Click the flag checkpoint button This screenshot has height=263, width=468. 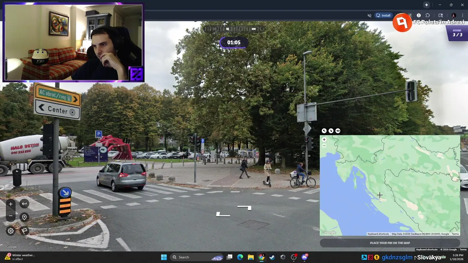point(24,231)
